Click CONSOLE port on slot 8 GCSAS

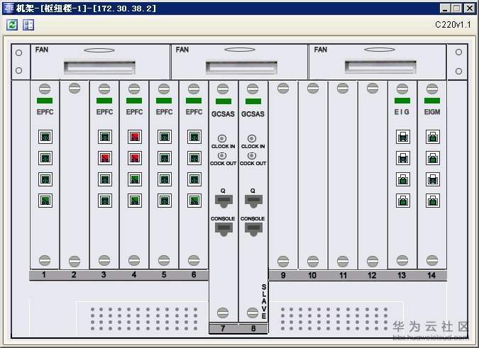(253, 229)
